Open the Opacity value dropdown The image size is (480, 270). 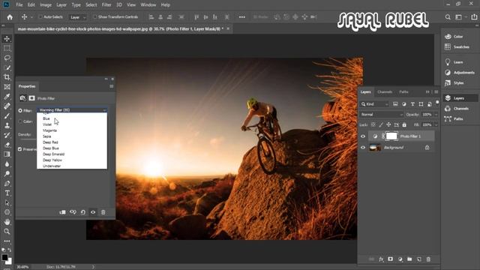pyautogui.click(x=436, y=115)
